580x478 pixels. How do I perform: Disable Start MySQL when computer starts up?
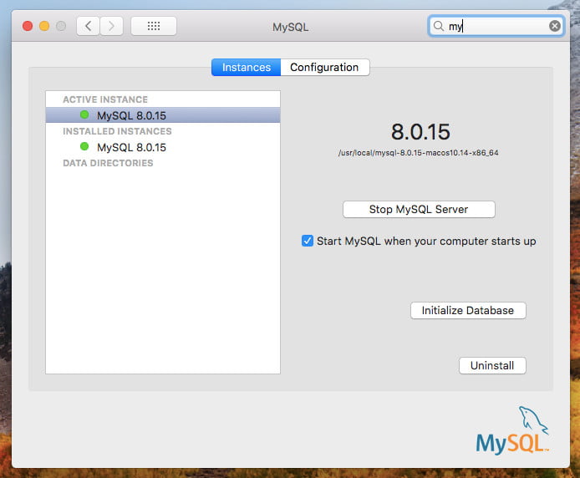tap(308, 241)
